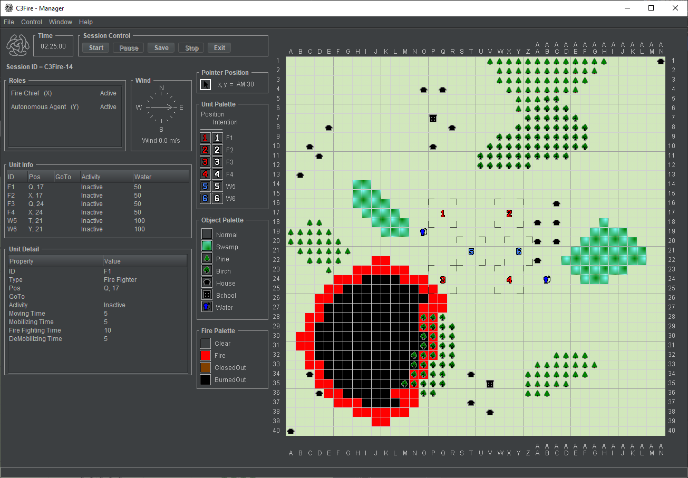Click the house in map corner AN 1
The height and width of the screenshot is (478, 688).
pyautogui.click(x=661, y=61)
